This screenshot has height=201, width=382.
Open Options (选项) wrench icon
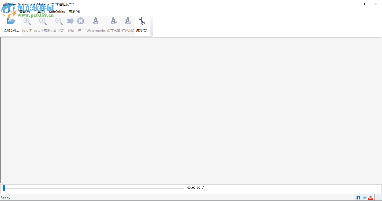(141, 21)
